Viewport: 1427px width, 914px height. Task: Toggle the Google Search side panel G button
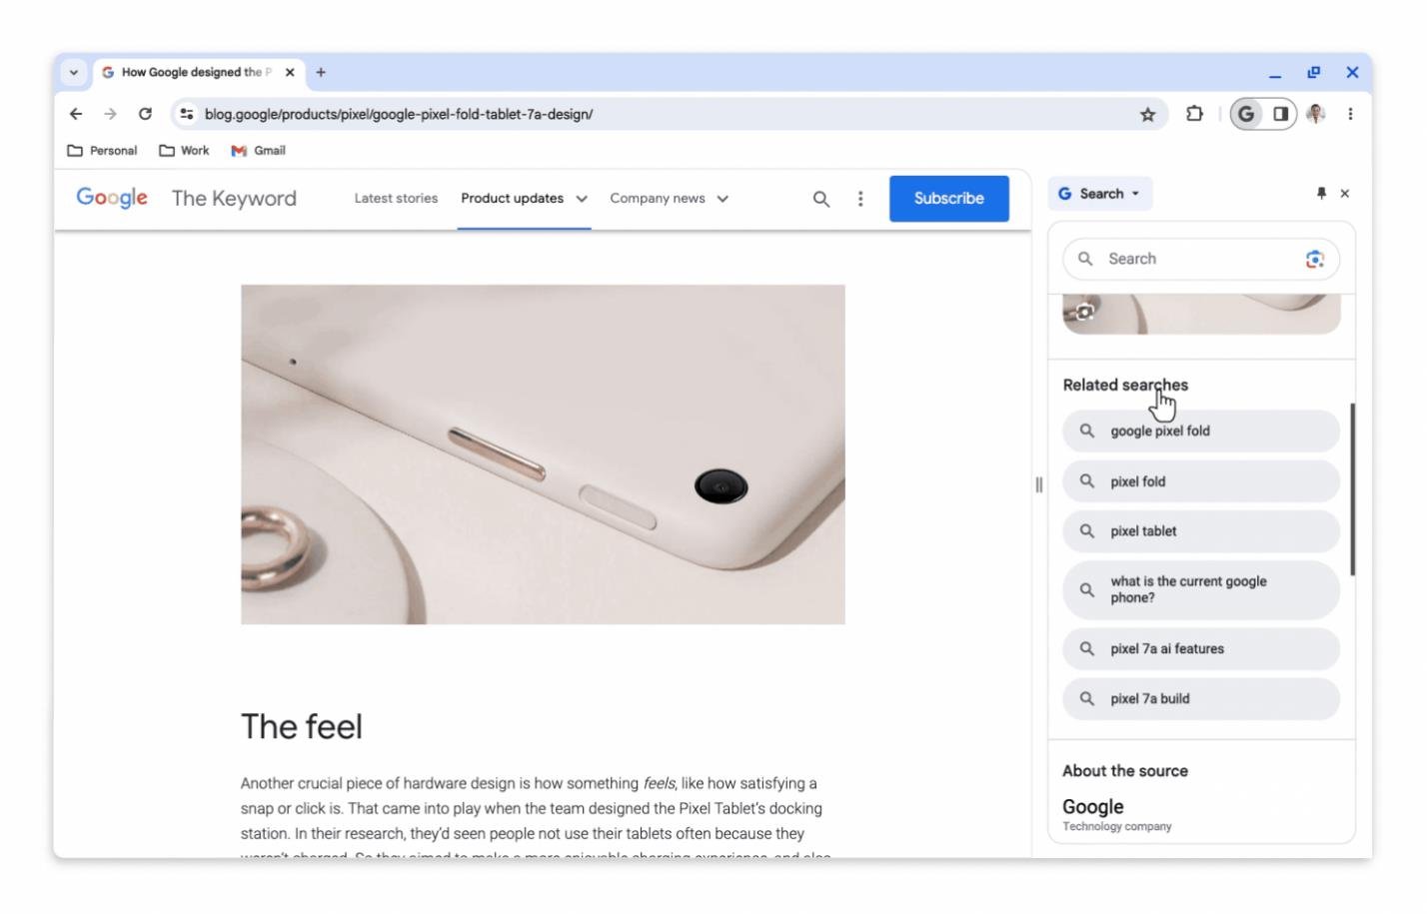click(x=1246, y=114)
